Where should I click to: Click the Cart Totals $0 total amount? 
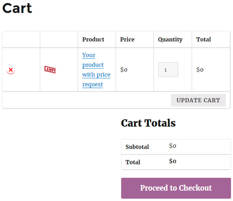[172, 161]
